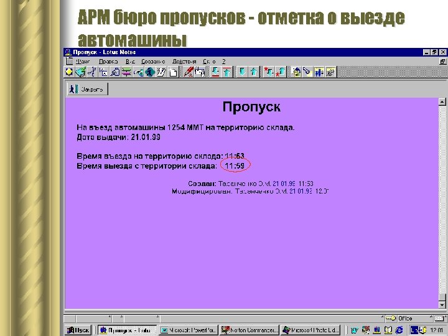Click the Internet Explorer icon in taskbar

(x=399, y=330)
